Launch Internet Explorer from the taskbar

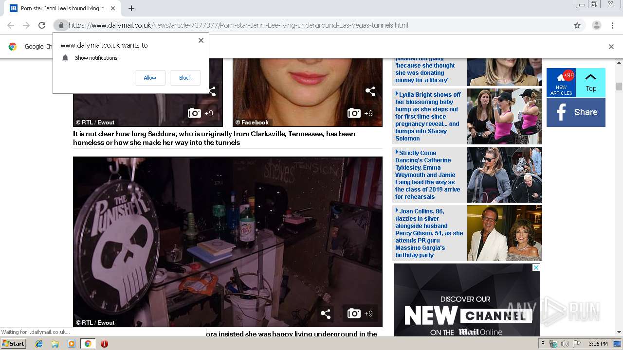point(39,344)
